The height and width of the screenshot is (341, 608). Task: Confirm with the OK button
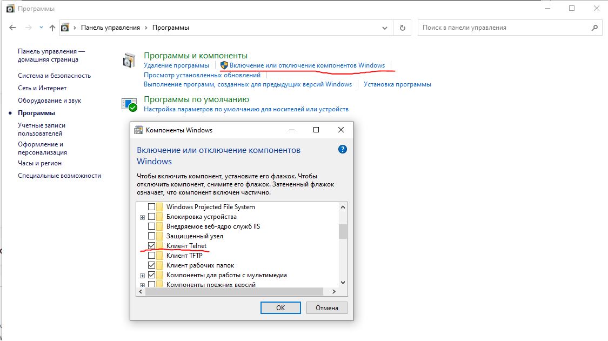(280, 307)
